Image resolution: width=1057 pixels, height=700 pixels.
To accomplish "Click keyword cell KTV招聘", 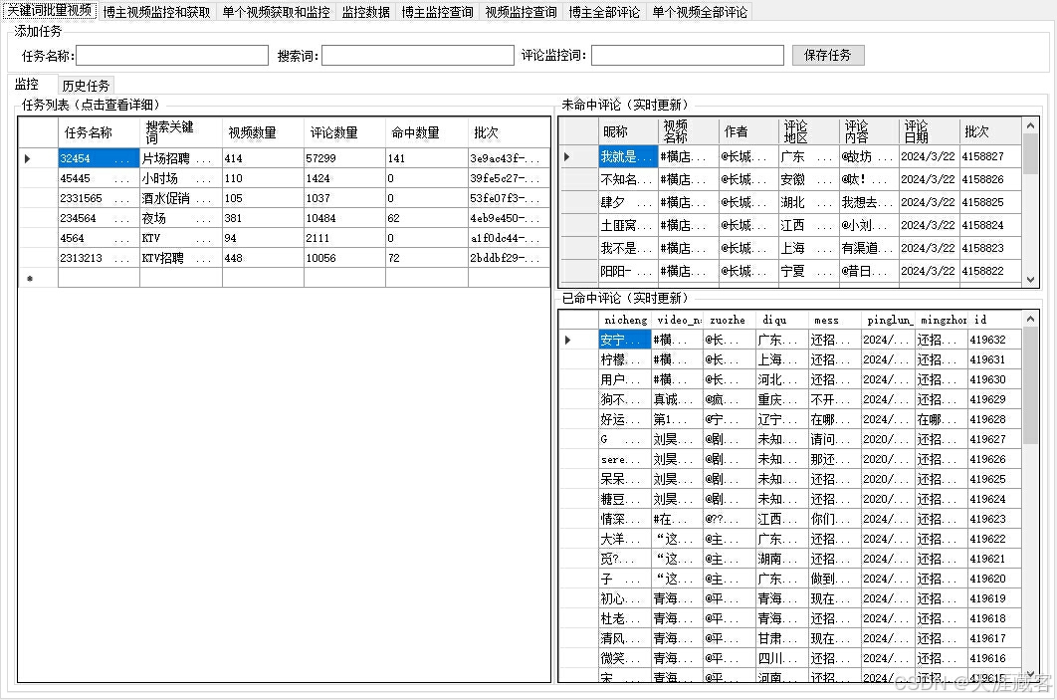I will 181,258.
